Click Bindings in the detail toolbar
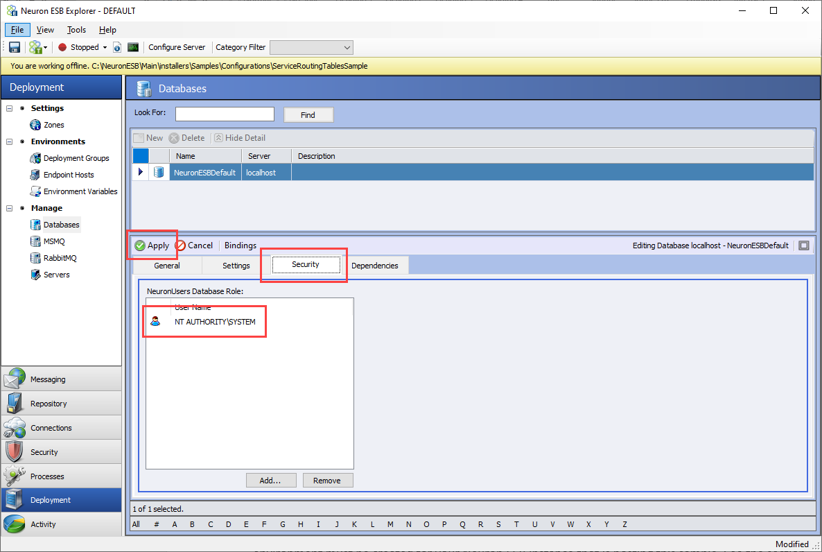The image size is (822, 552). point(240,245)
